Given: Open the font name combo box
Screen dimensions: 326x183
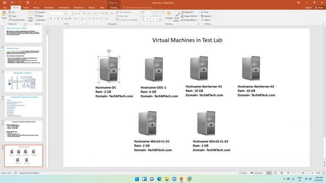Looking at the screenshot, I should pos(56,14).
